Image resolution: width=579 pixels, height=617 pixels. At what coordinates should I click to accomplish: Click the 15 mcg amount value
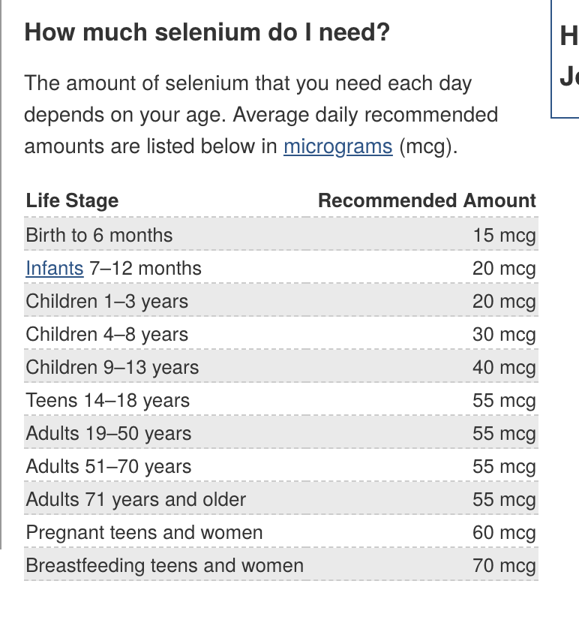click(x=504, y=236)
